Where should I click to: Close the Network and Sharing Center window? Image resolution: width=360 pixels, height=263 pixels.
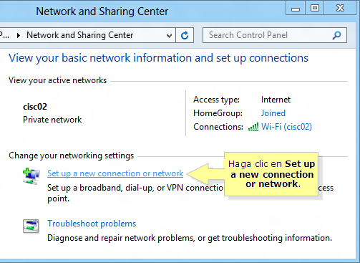click(x=340, y=9)
